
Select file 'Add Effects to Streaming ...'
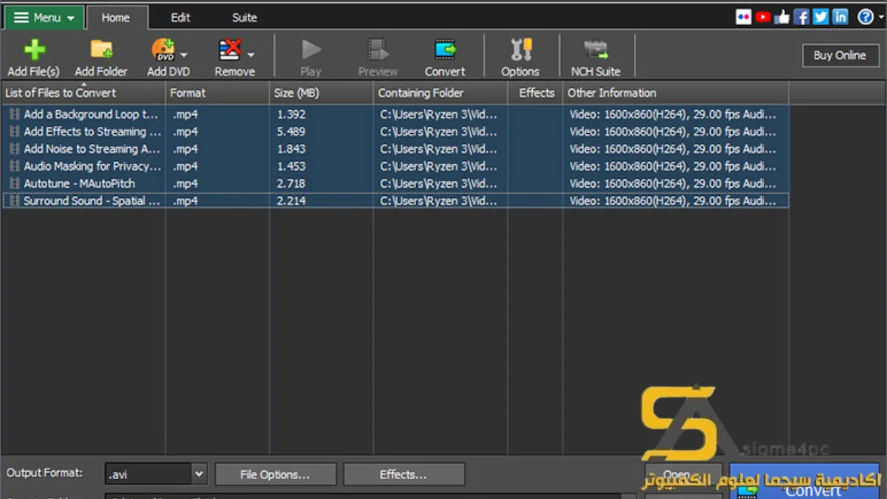click(x=92, y=132)
